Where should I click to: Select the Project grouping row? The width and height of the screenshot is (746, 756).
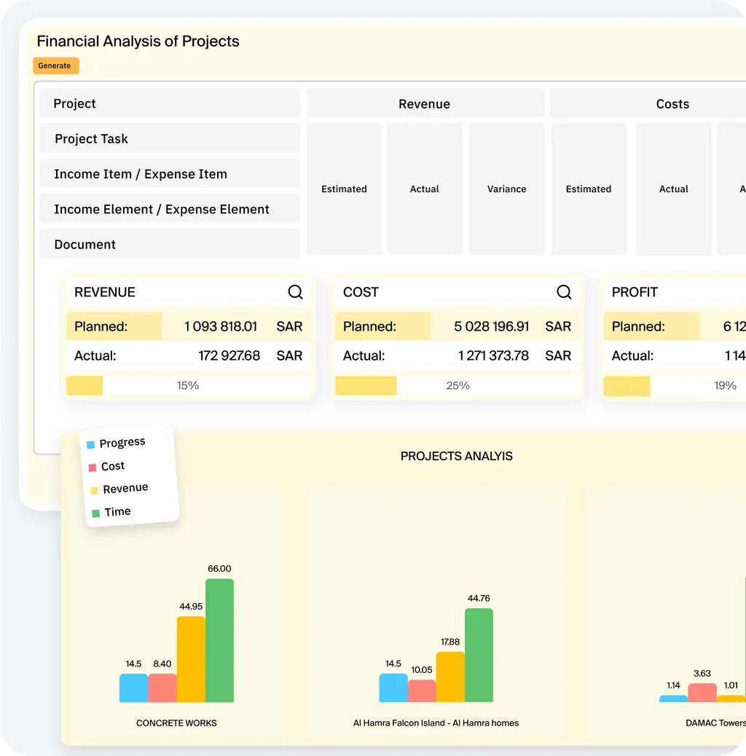170,103
